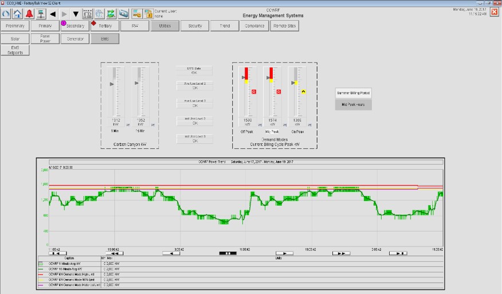Viewport: 502px width, 294px height.
Task: Open the red alarm bell icon
Action: tap(29, 13)
